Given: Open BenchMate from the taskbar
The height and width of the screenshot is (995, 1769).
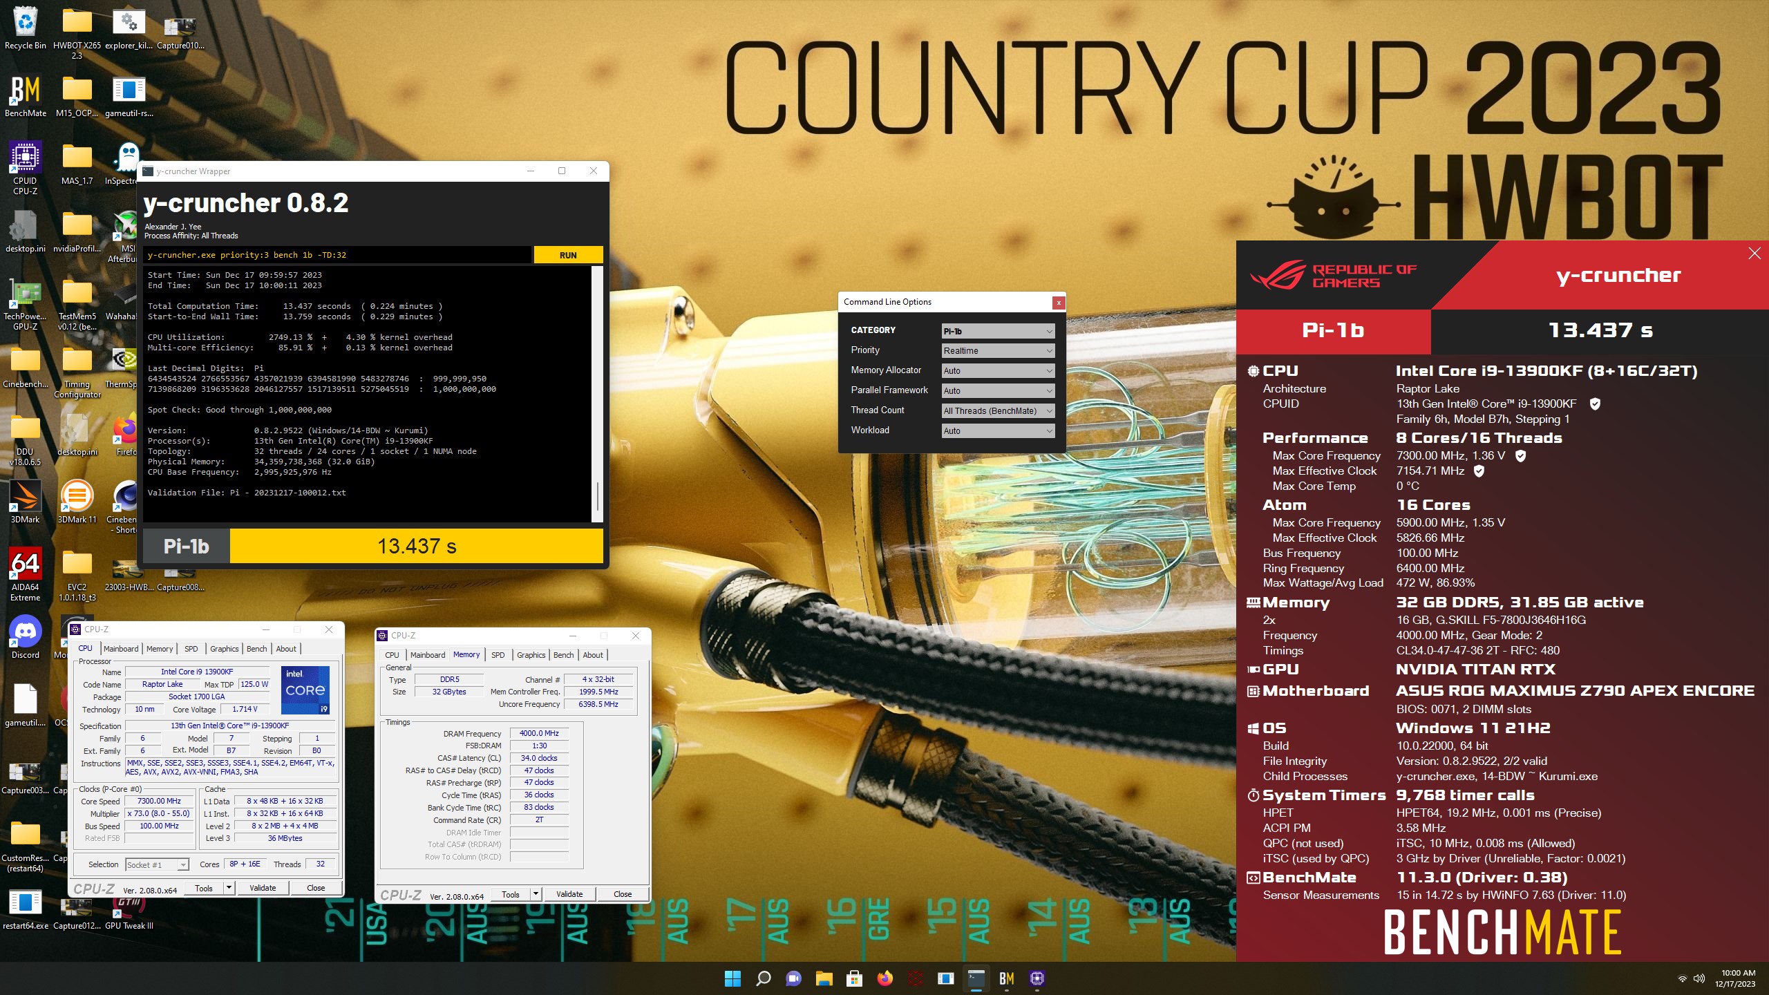Looking at the screenshot, I should coord(1006,978).
